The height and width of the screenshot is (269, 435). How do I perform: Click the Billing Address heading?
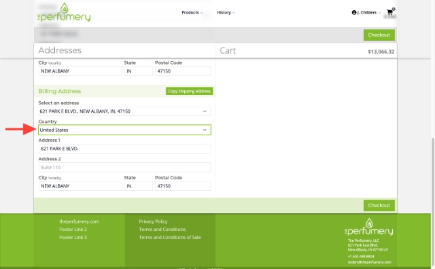point(60,91)
